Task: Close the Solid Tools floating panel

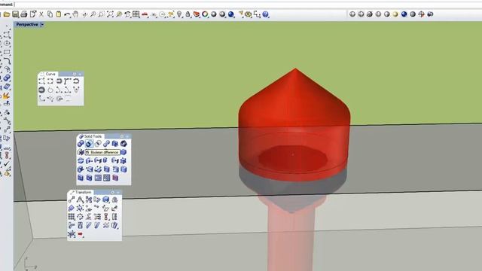Action: [127, 136]
